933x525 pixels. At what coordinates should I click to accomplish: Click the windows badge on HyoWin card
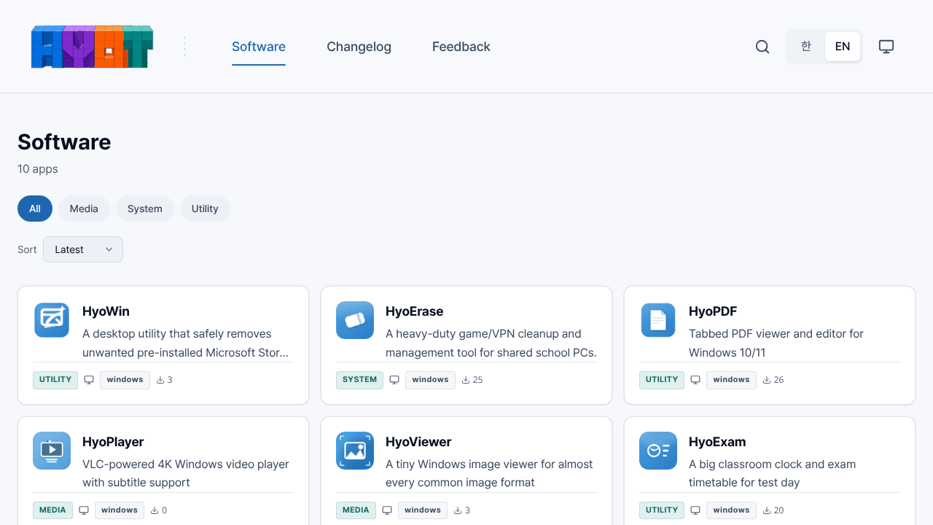click(125, 380)
